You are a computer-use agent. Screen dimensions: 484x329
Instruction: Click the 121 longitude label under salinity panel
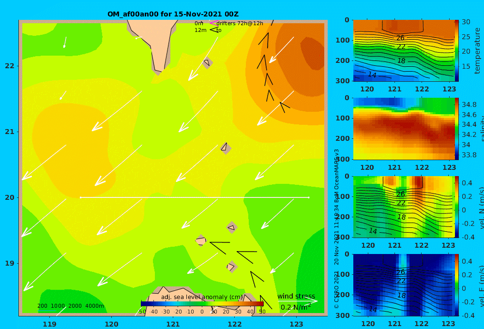(394, 167)
